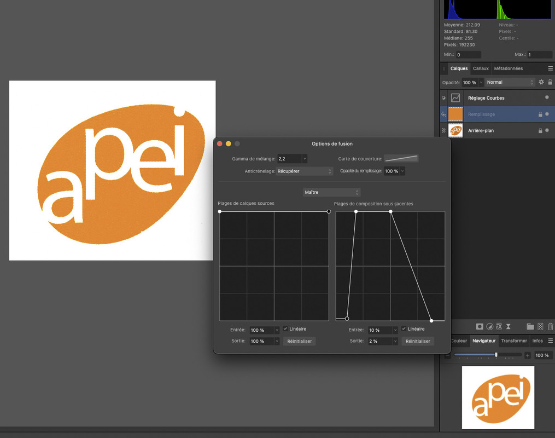Toggle the Linéaire checkbox under underlying composition ranges
This screenshot has width=555, height=438.
404,329
